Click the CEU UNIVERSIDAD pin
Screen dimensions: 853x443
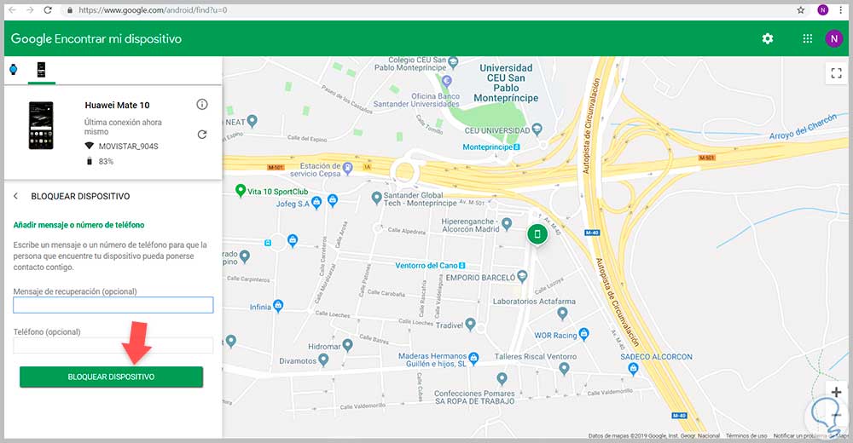[x=537, y=129]
